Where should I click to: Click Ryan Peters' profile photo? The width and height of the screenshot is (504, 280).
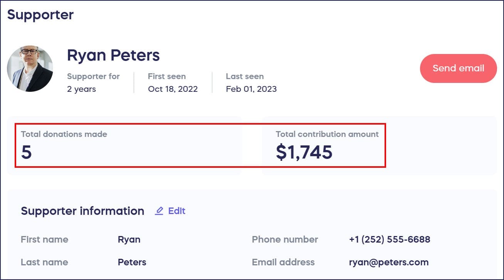point(30,69)
